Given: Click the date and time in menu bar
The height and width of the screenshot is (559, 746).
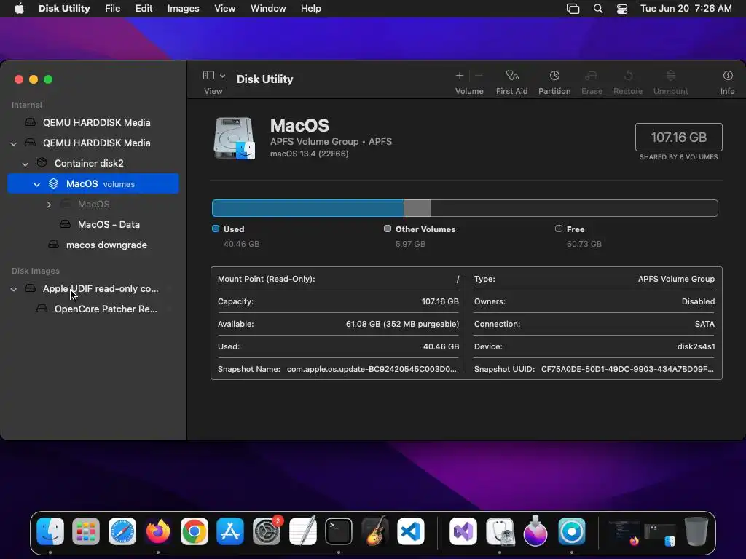Looking at the screenshot, I should pos(686,9).
